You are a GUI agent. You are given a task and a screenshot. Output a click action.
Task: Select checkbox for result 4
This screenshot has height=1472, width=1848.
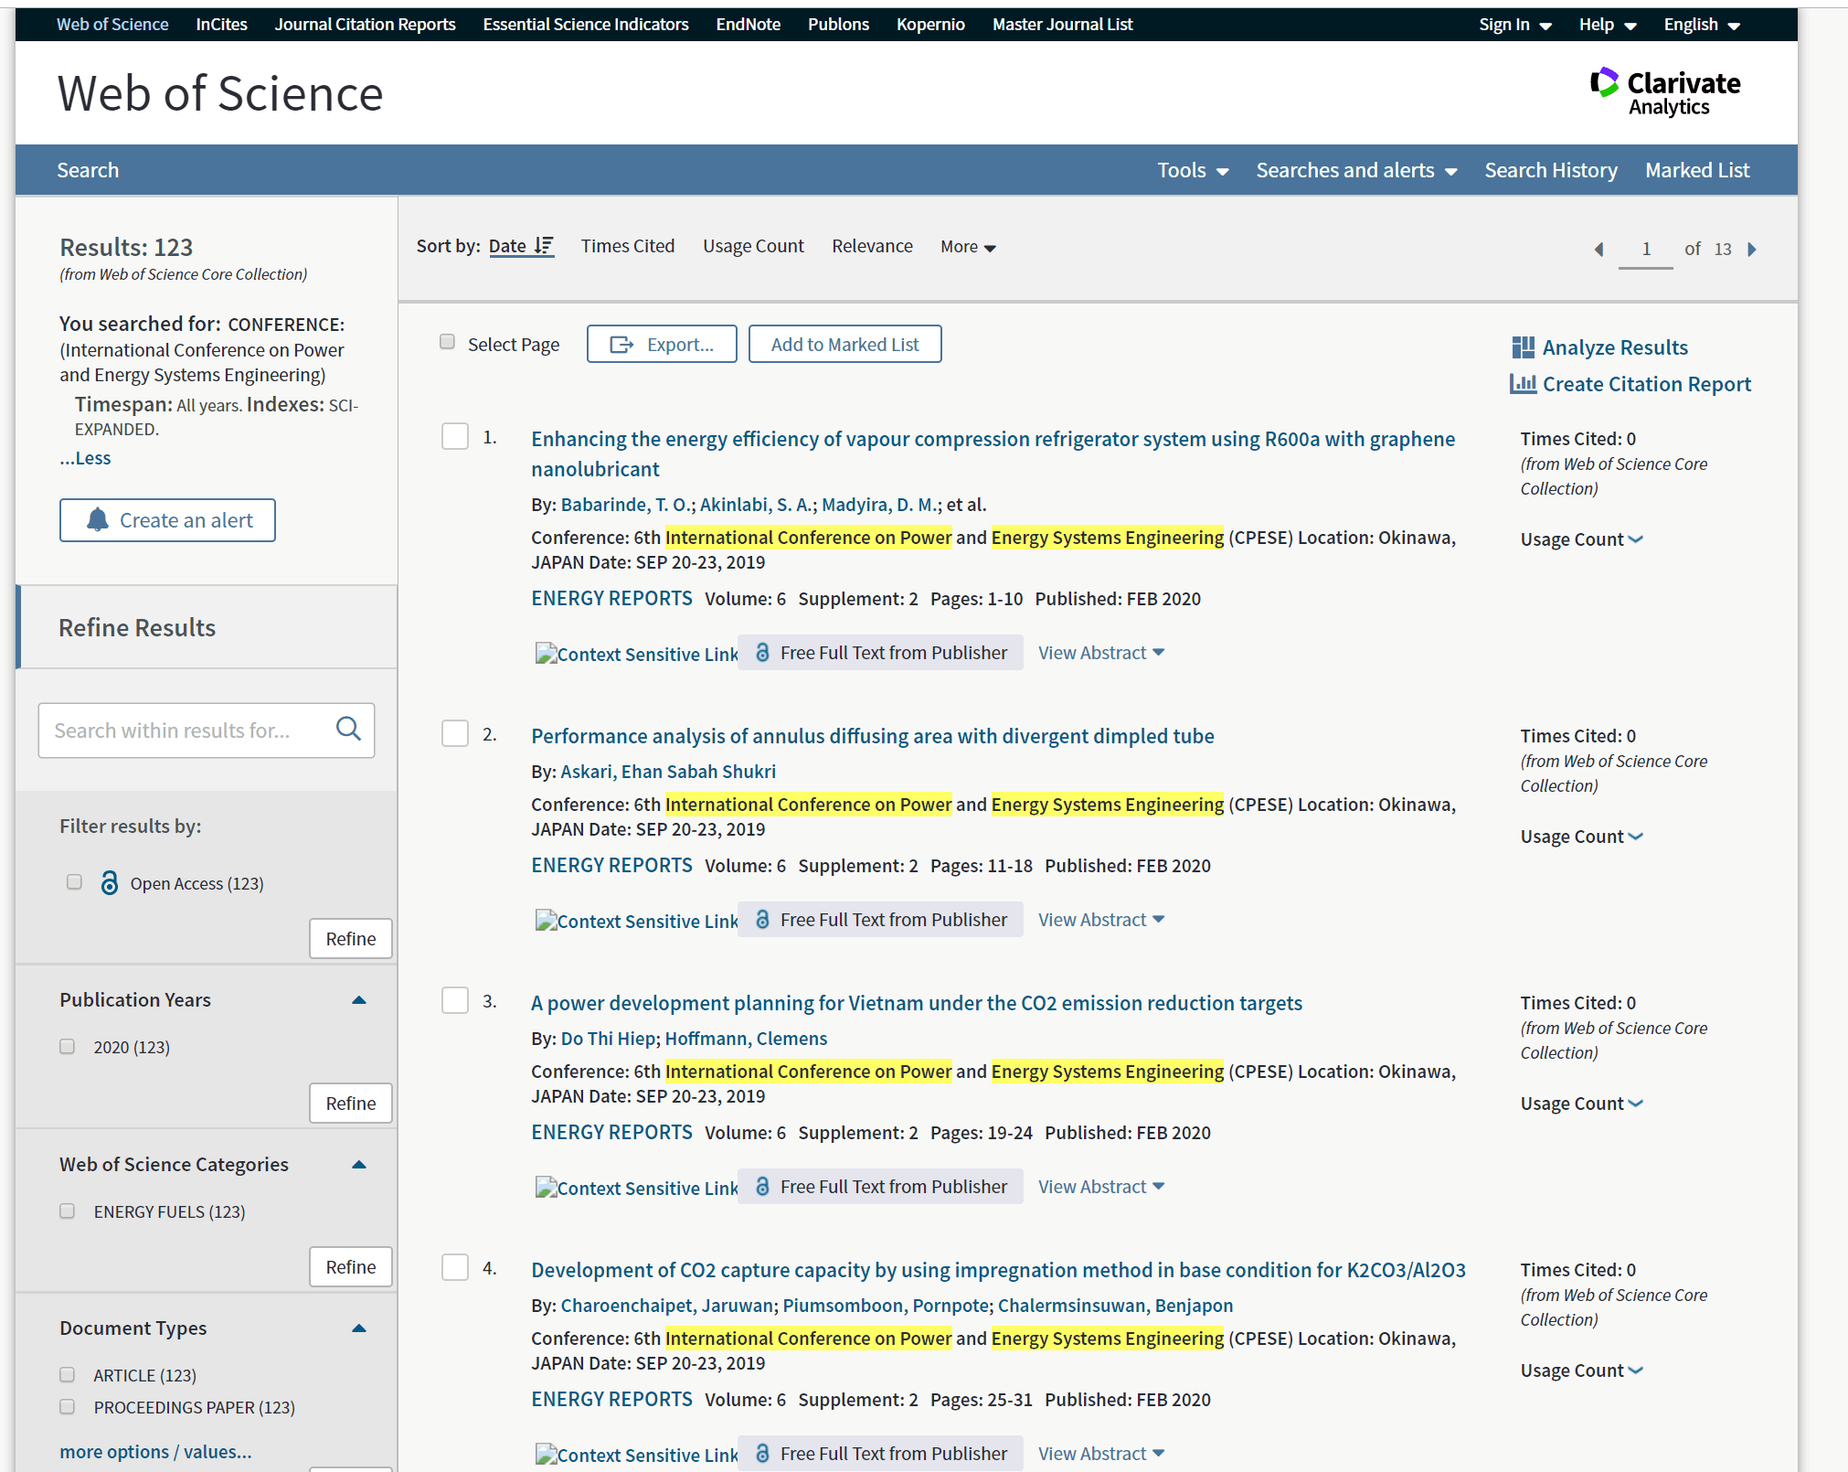point(455,1267)
